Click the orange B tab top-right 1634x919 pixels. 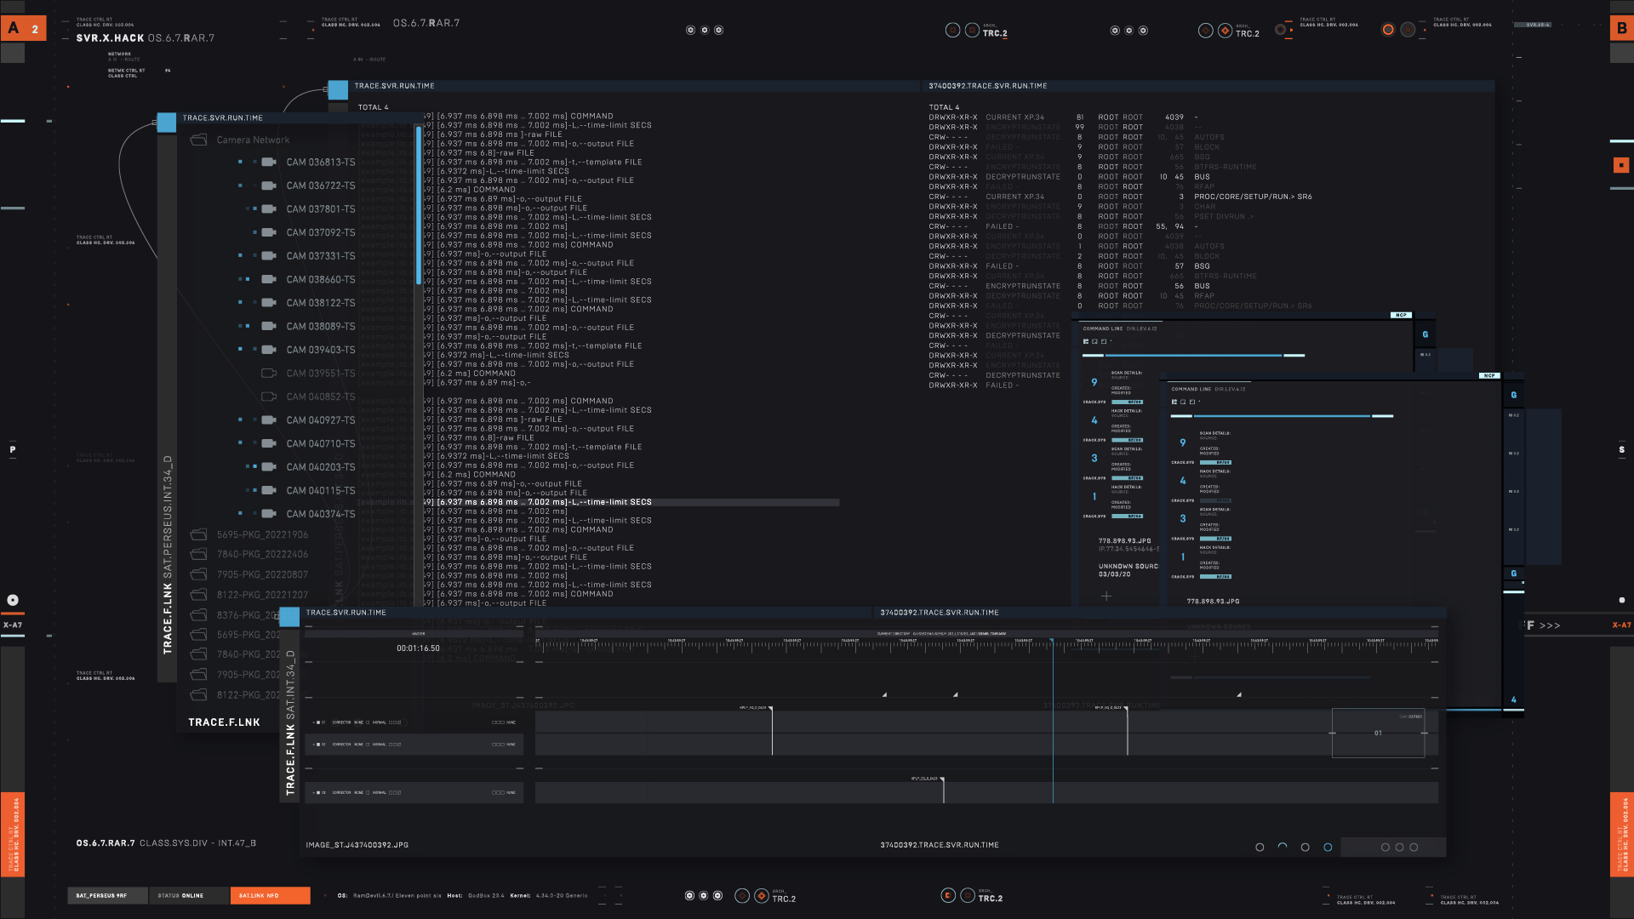[x=1621, y=28]
